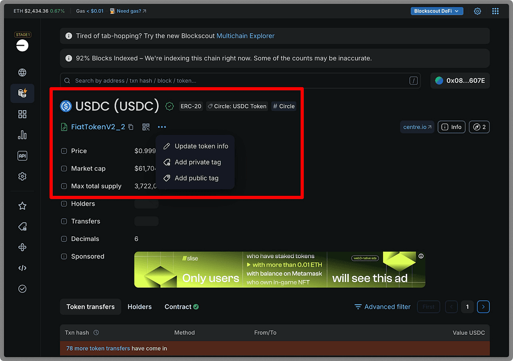This screenshot has height=361, width=513.
Task: Click the Circle: USDC Token tag
Action: (x=237, y=106)
